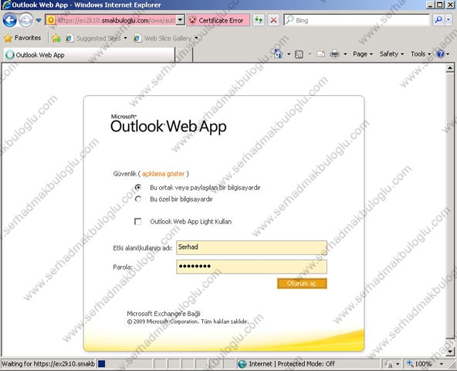Viewport: 457px width, 371px height.
Task: Expand the zoom level dropdown arrow
Action: [442, 364]
